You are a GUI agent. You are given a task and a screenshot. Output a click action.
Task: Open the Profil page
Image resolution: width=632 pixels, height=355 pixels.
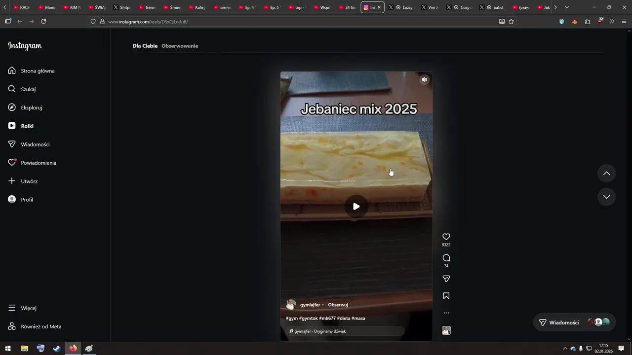point(21,200)
